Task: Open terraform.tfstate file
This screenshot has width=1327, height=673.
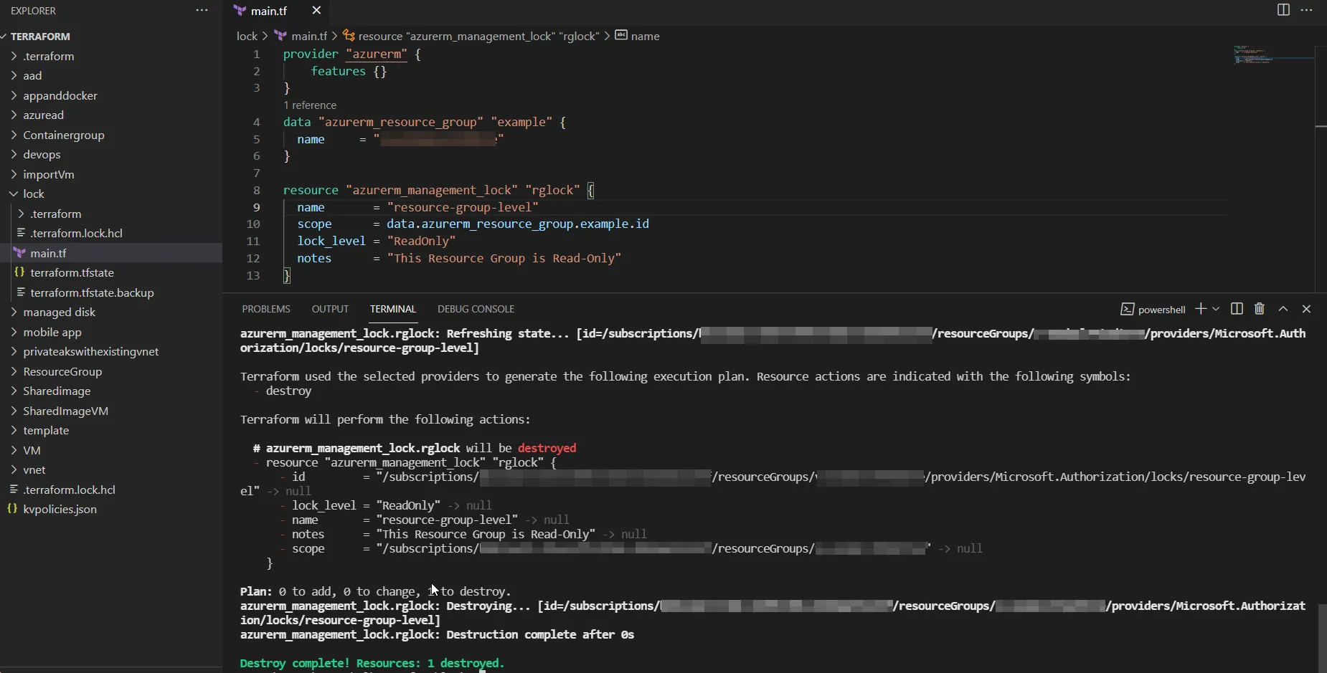Action: click(72, 272)
